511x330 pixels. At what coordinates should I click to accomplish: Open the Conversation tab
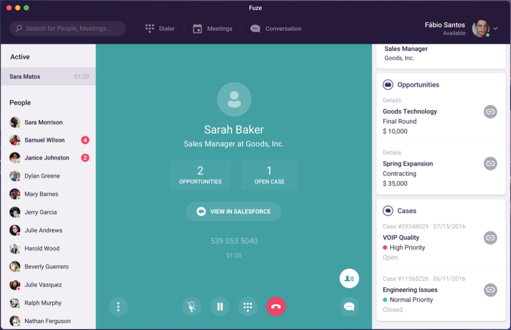[x=275, y=28]
